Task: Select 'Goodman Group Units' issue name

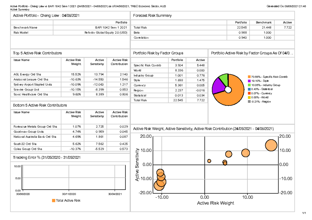Action: tap(29, 132)
